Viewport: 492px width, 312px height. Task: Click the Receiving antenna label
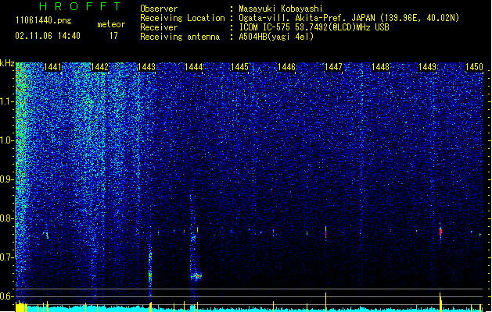(180, 37)
